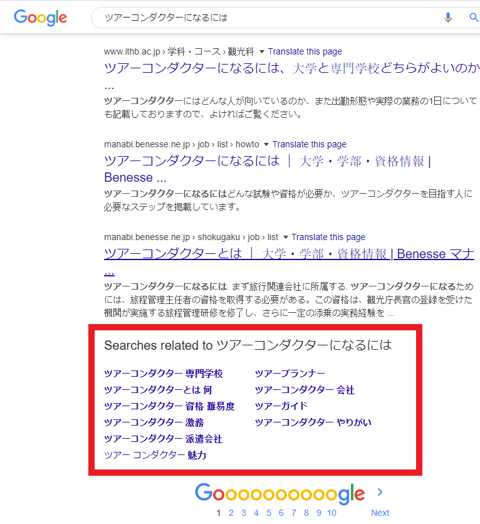
Task: Click 'Translate this page' for howto result
Action: 310,144
